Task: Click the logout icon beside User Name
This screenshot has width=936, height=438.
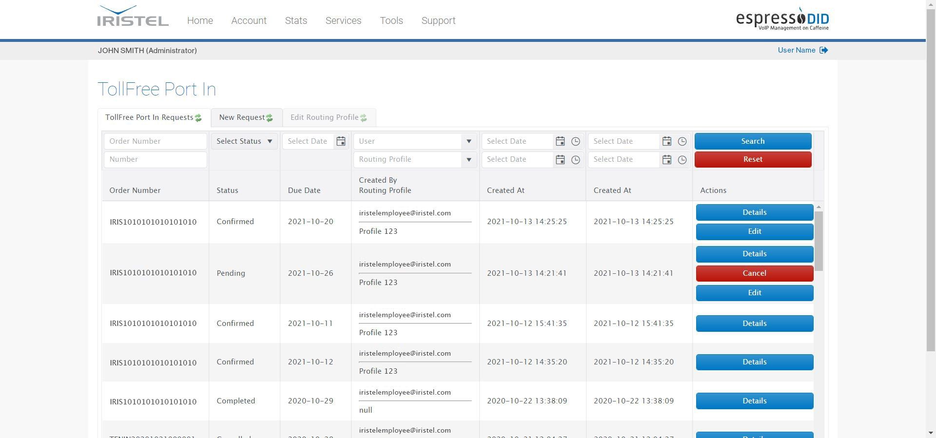Action: click(x=824, y=50)
